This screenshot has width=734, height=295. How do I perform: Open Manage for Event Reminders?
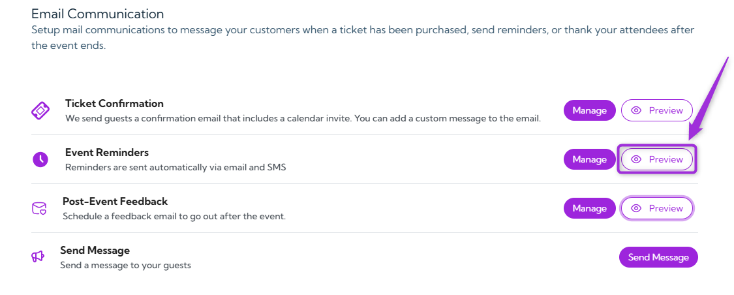(x=589, y=159)
